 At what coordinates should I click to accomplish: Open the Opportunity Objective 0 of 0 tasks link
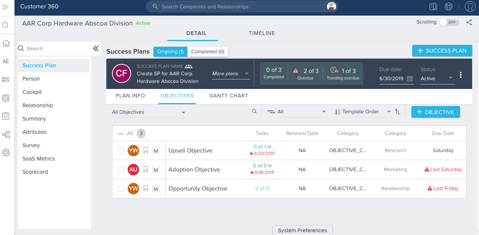tap(262, 189)
